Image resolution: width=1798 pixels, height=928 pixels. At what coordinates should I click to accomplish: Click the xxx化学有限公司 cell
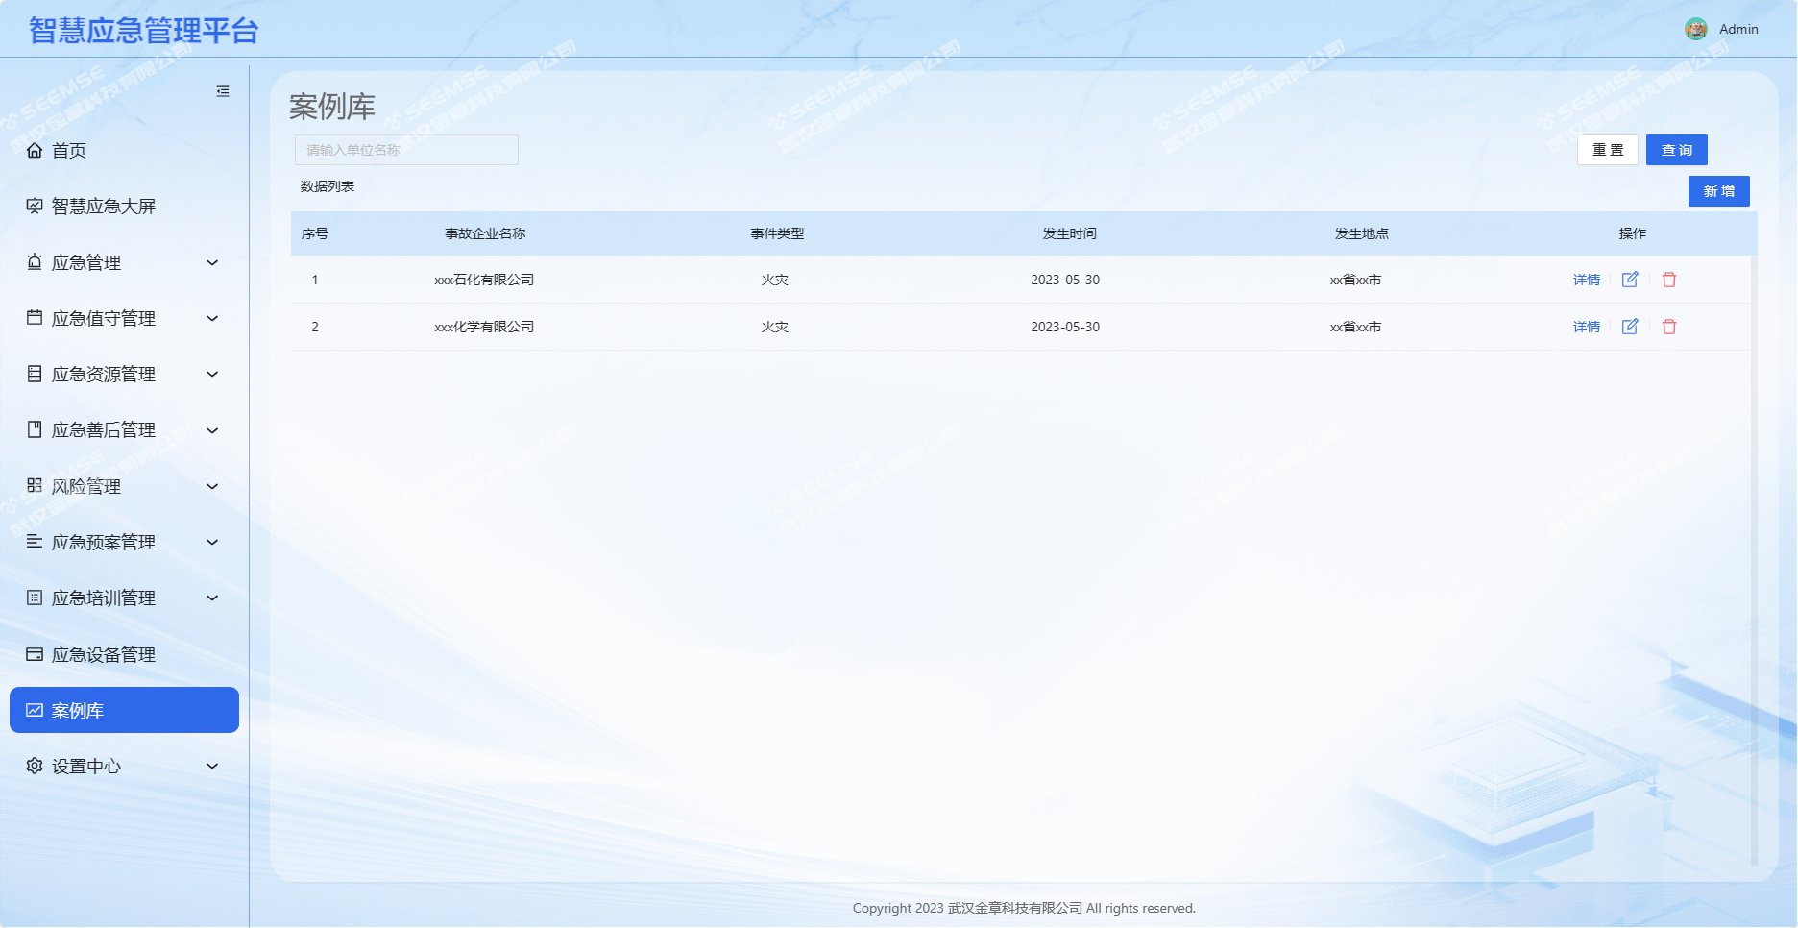pyautogui.click(x=484, y=327)
